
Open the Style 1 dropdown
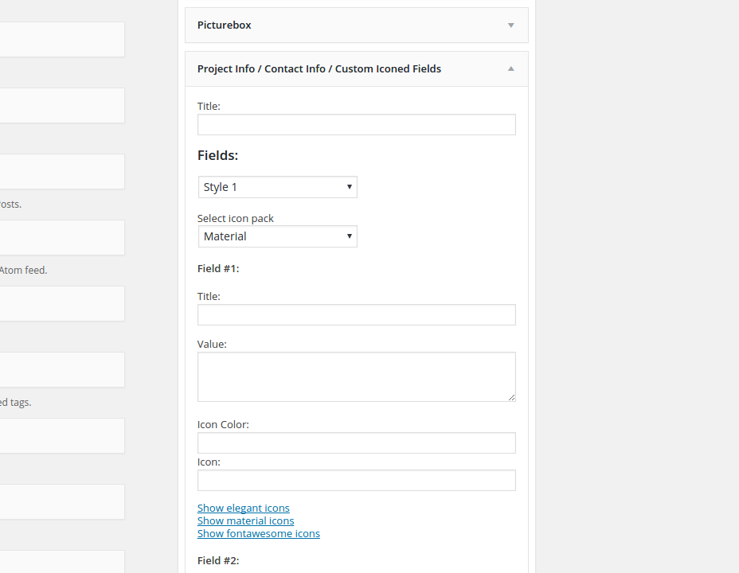(x=277, y=187)
